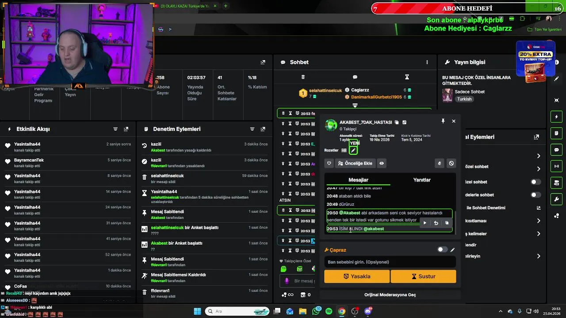This screenshot has height=318, width=566.
Task: Click the muted microphone icon in the user card
Action: (x=439, y=163)
